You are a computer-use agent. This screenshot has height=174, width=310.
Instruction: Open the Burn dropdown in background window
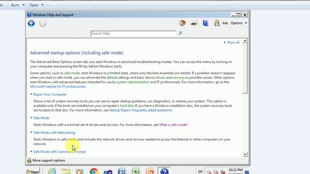point(18,5)
